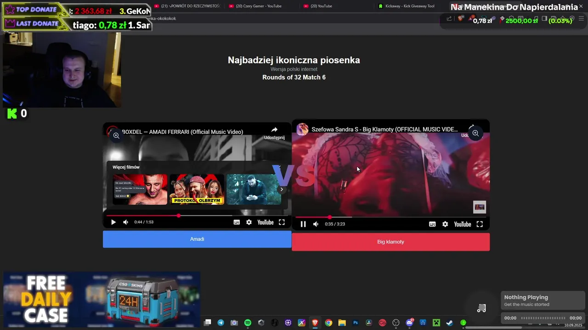Viewport: 588px width, 330px height.
Task: Open Telegram from taskbar
Action: click(221, 323)
